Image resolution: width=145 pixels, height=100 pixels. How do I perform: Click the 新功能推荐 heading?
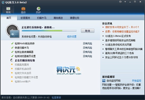[108, 77]
